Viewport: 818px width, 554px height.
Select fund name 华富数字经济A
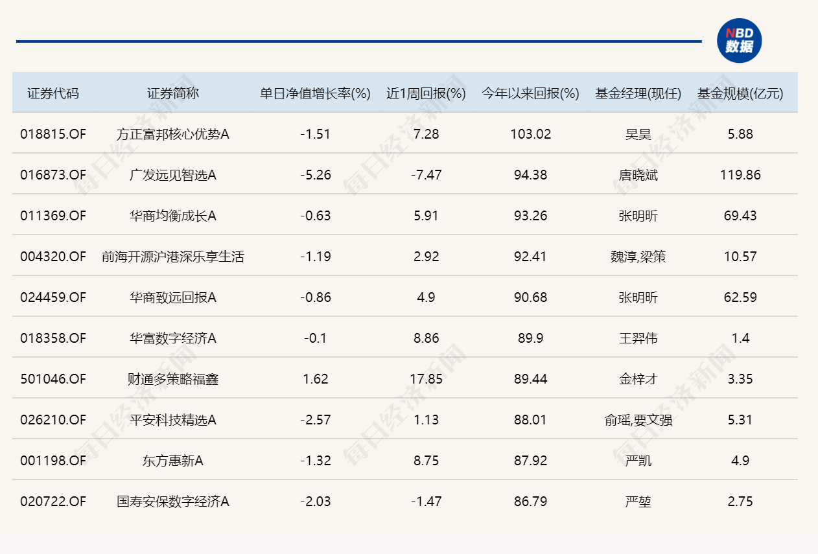tap(173, 338)
